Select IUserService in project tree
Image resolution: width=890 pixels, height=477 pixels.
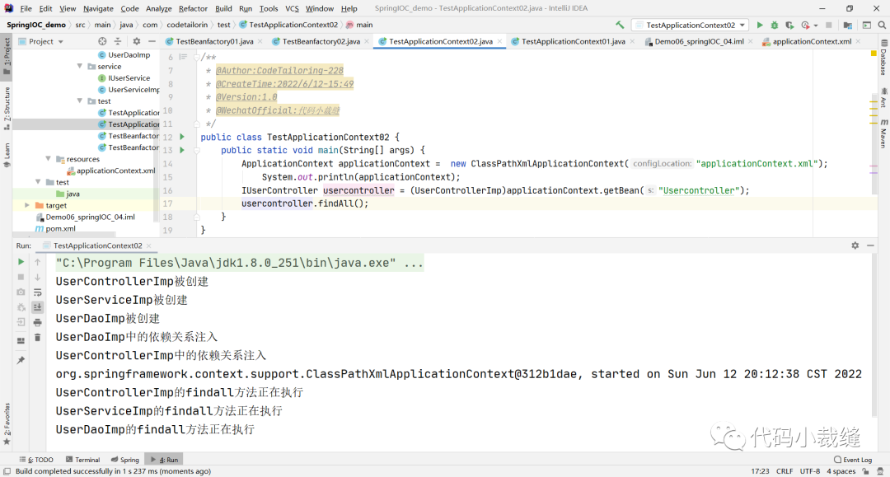point(124,78)
